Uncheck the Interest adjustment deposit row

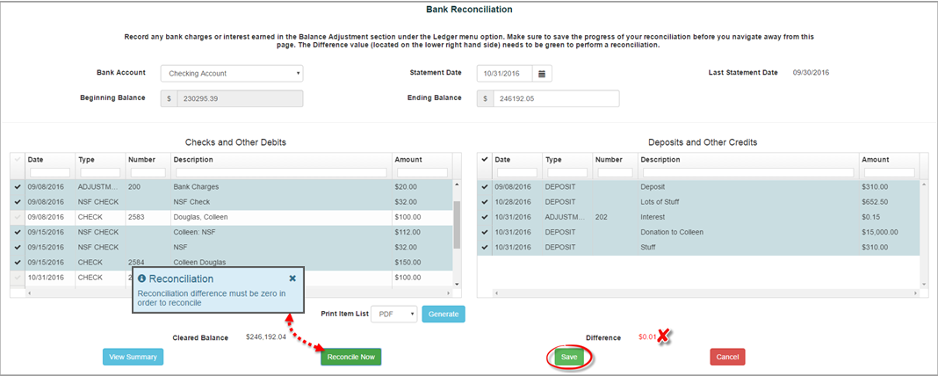pos(485,216)
